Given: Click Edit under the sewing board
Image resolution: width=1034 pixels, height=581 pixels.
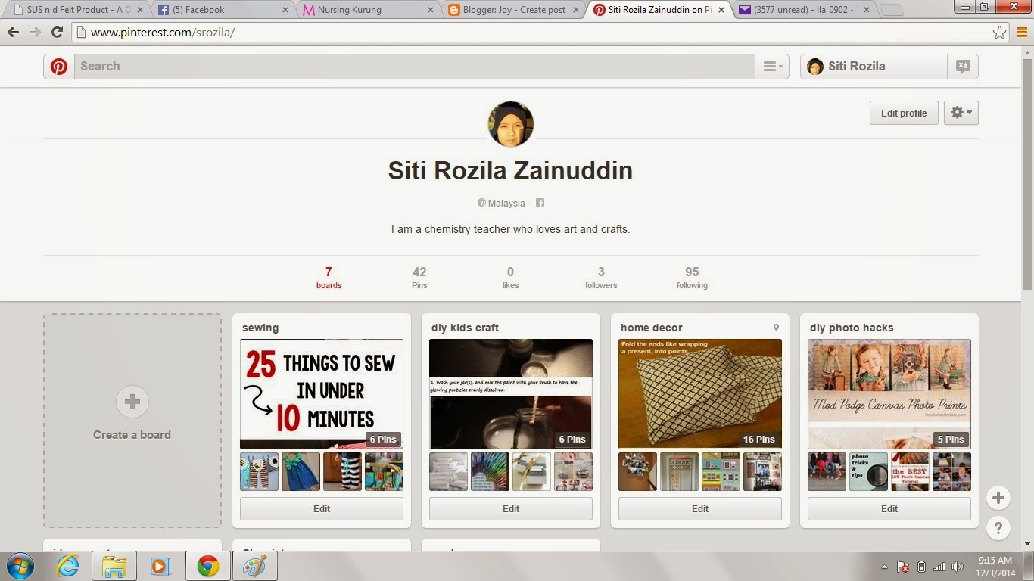Looking at the screenshot, I should coord(322,509).
